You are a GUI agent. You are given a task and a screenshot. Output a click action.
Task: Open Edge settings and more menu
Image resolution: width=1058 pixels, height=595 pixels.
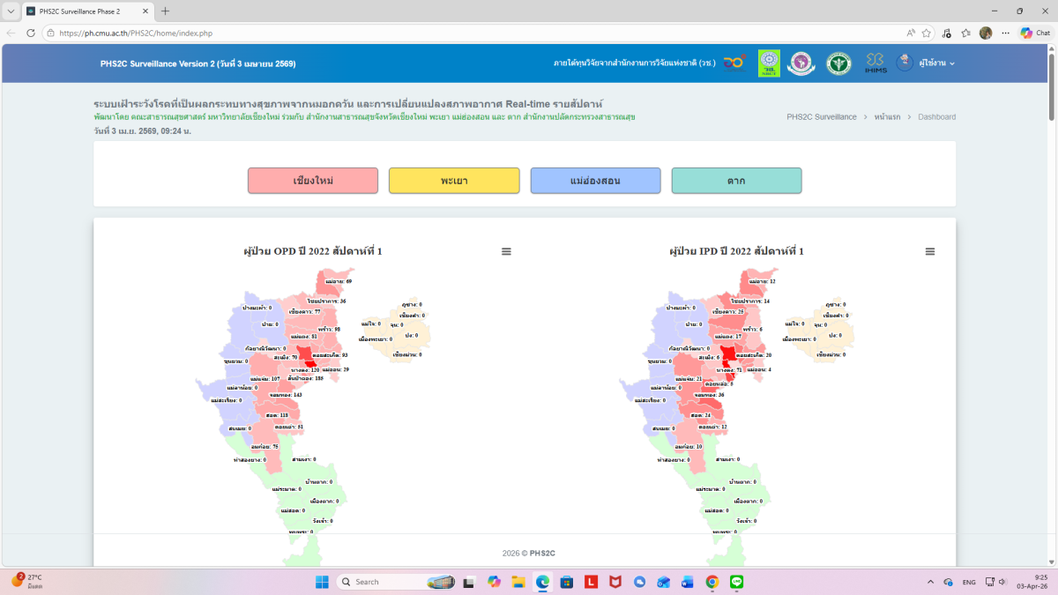point(1006,33)
